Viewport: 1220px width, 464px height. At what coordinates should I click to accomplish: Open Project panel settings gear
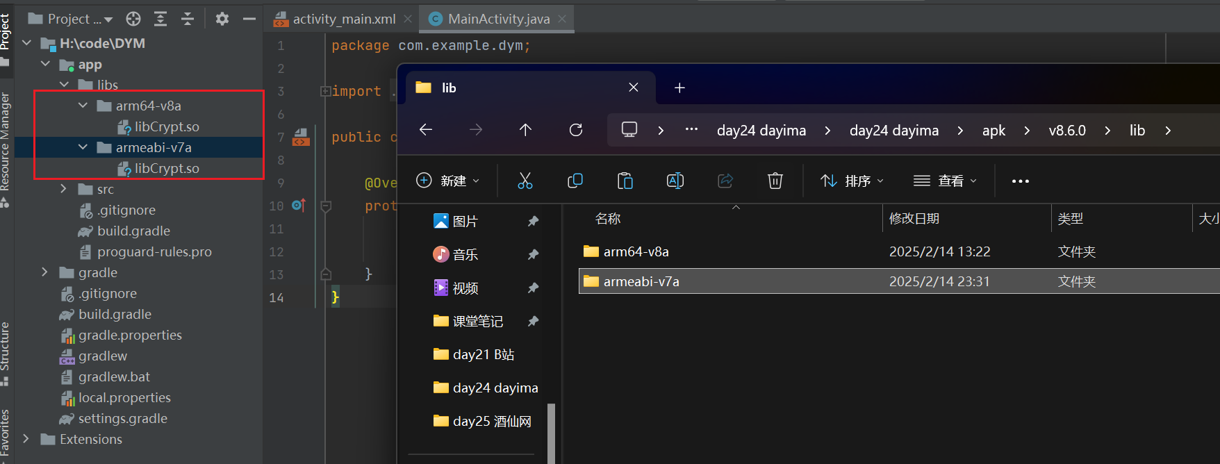pos(222,19)
